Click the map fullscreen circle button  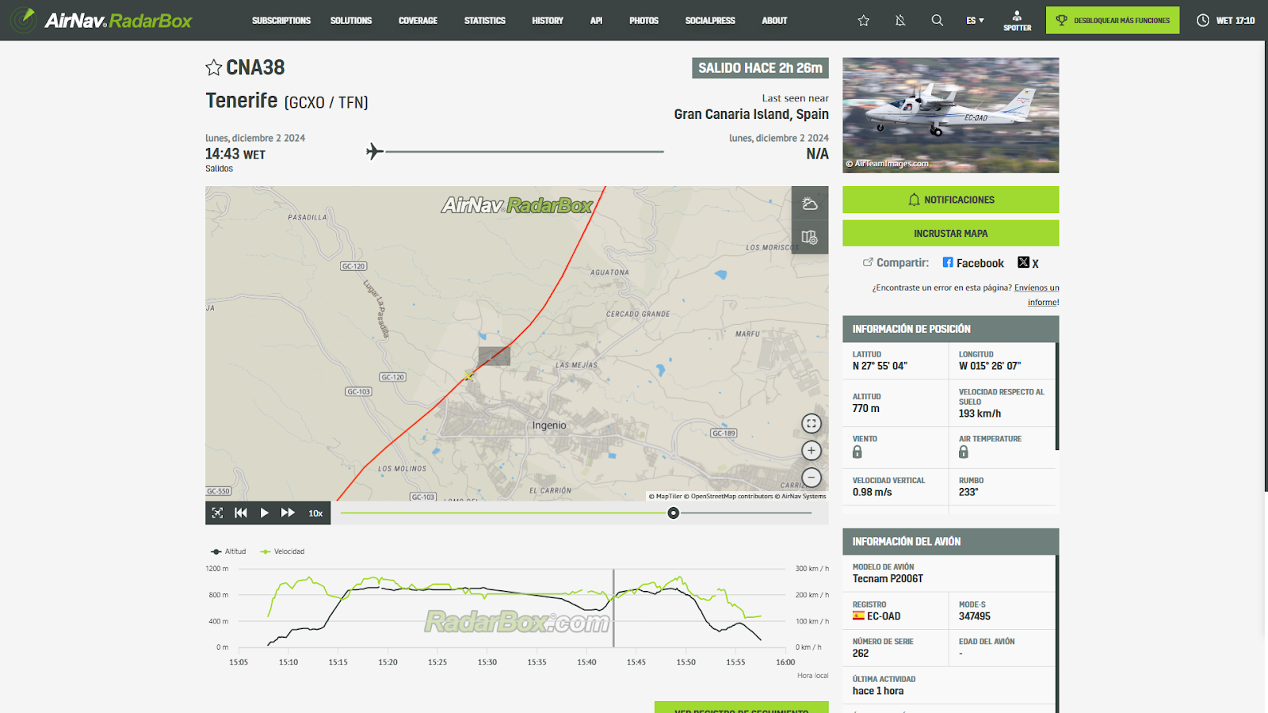coord(812,424)
